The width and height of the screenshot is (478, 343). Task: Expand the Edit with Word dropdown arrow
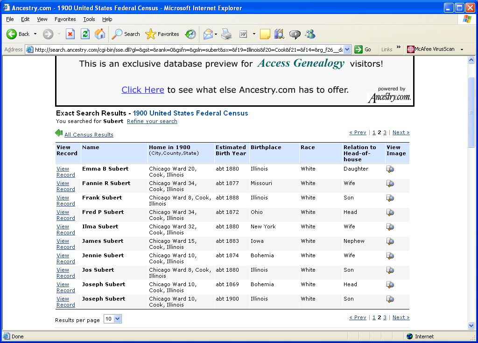click(254, 34)
